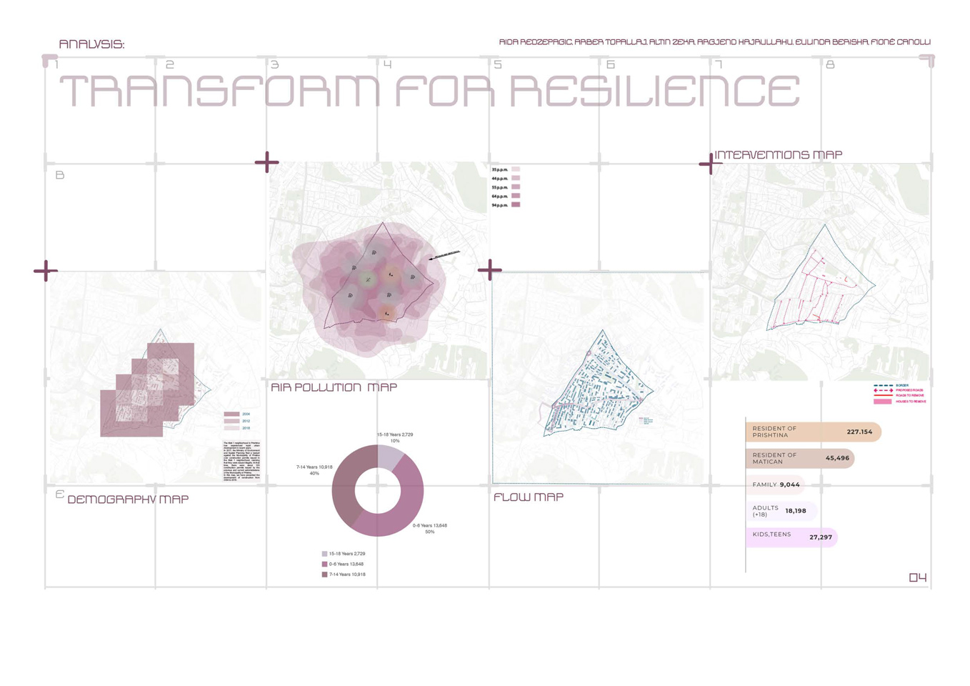Click the page number 04

tap(918, 577)
